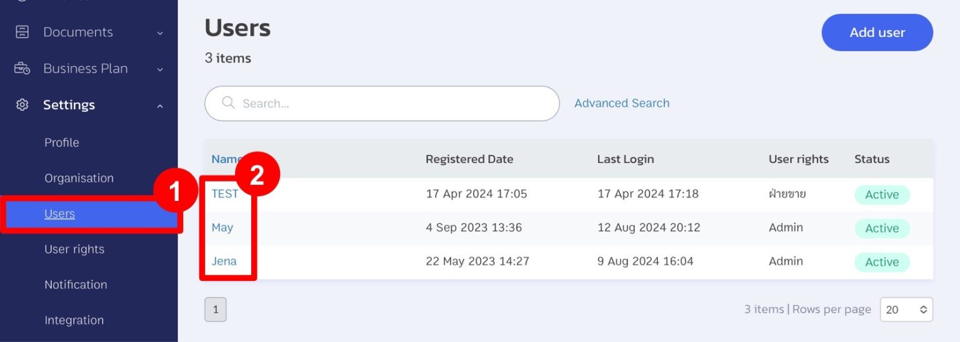Image resolution: width=960 pixels, height=342 pixels.
Task: Click the magnifier icon in search box
Action: tap(228, 103)
